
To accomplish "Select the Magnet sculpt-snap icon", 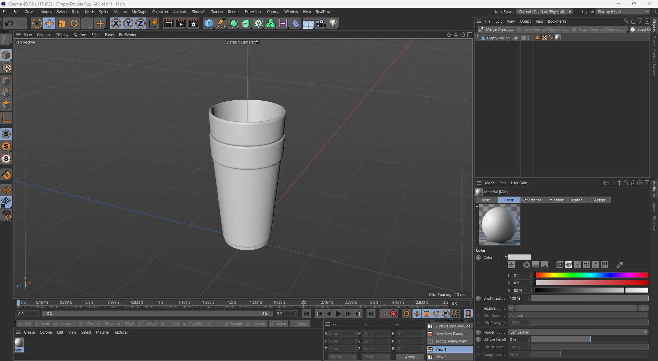I will click(6, 175).
